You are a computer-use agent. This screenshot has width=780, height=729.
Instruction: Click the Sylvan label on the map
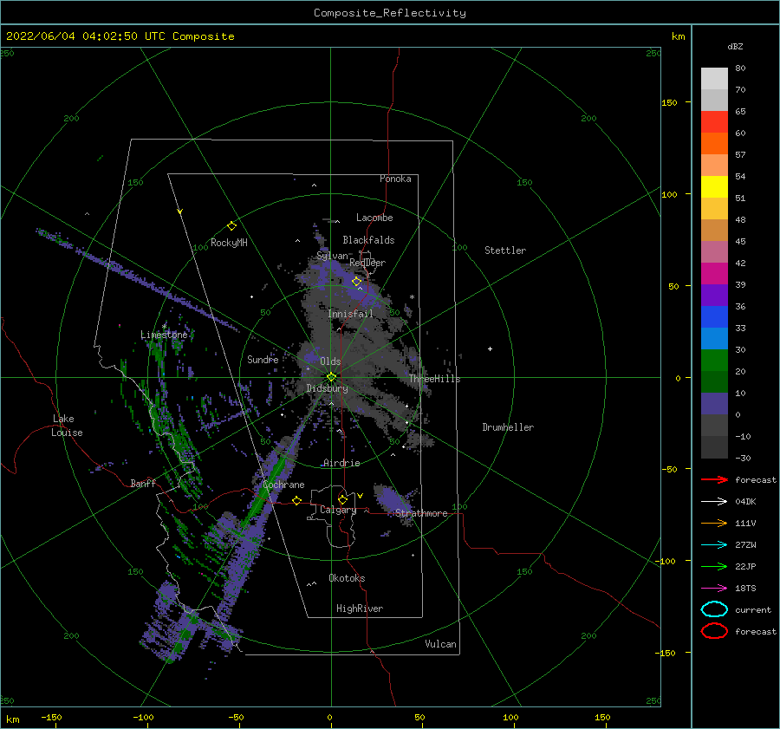point(332,256)
